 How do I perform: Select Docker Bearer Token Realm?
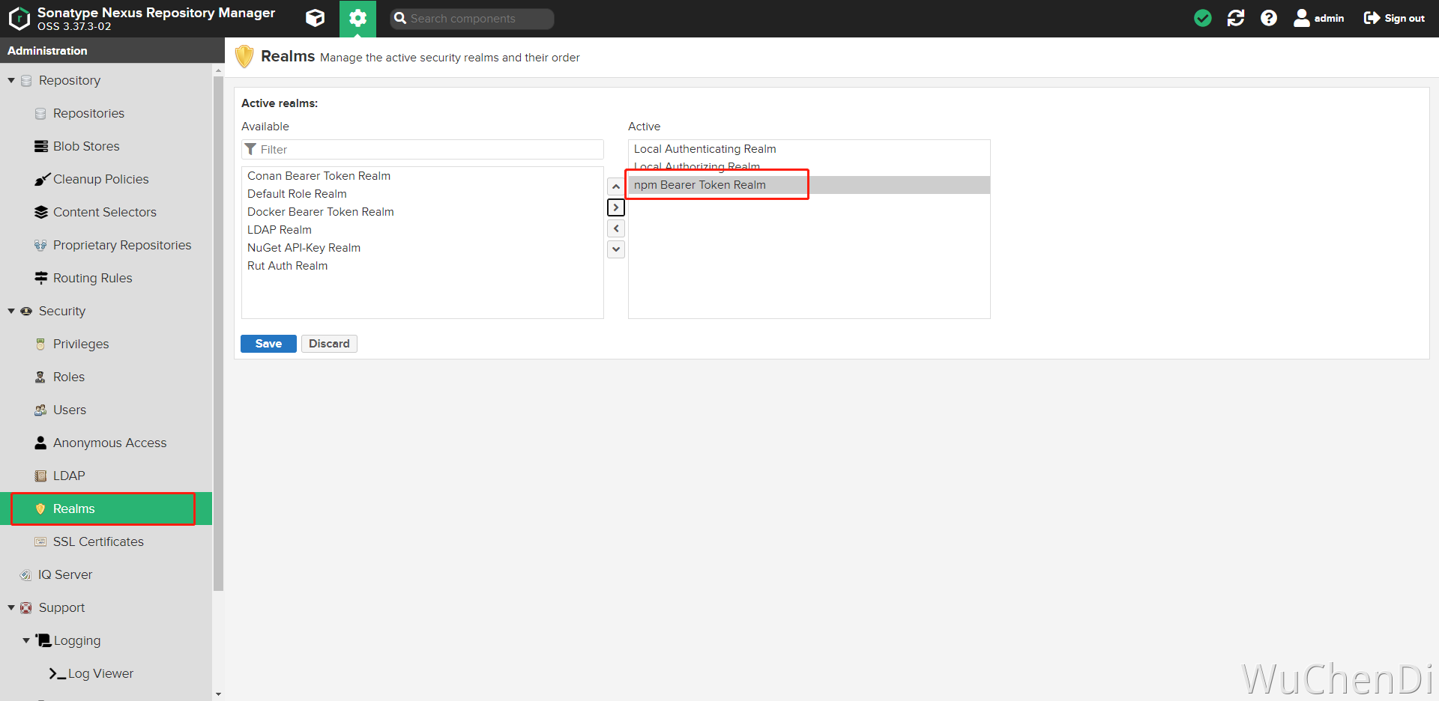[x=423, y=212]
